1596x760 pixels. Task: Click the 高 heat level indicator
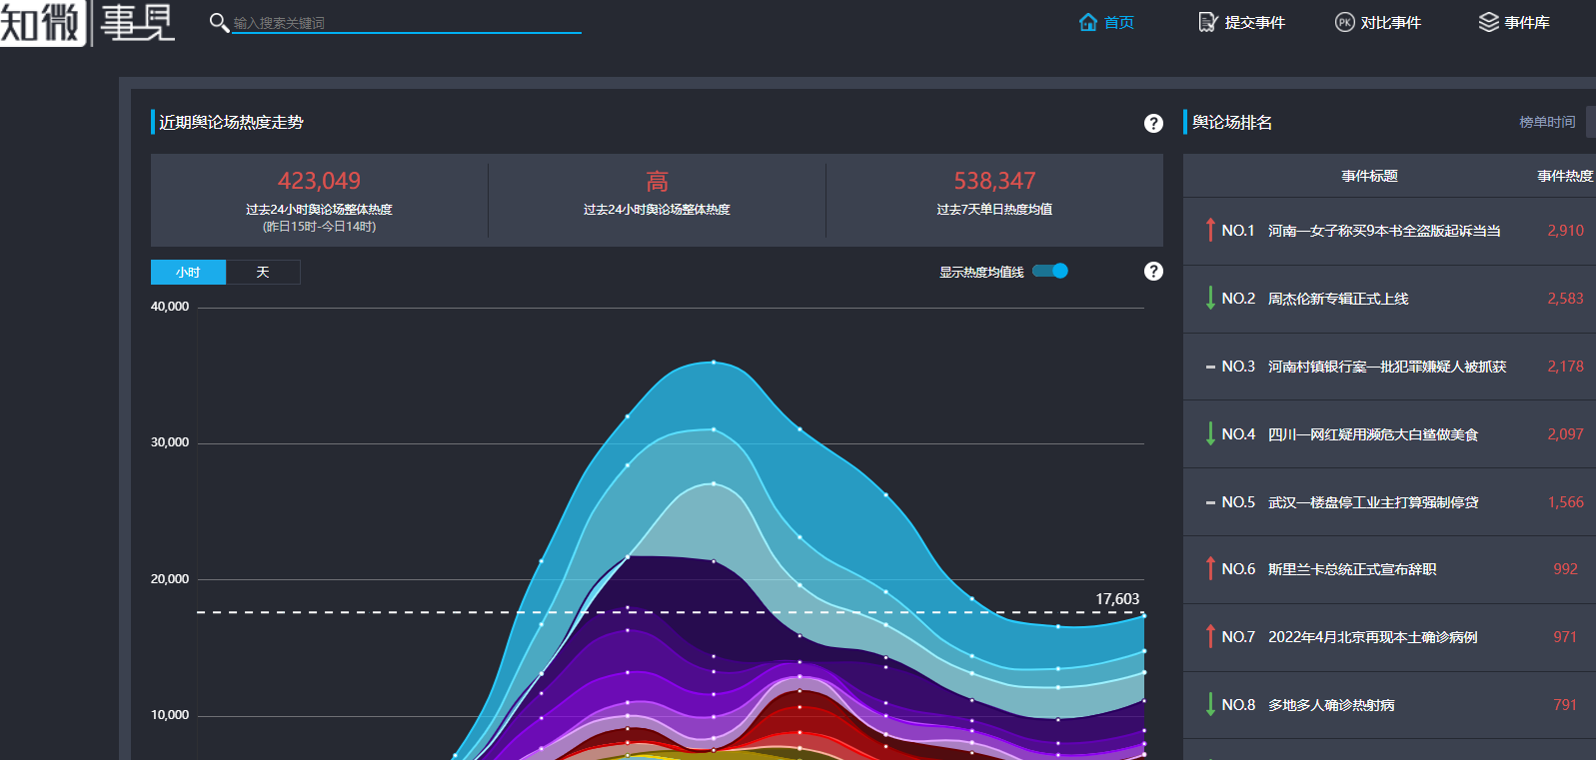pos(657,181)
